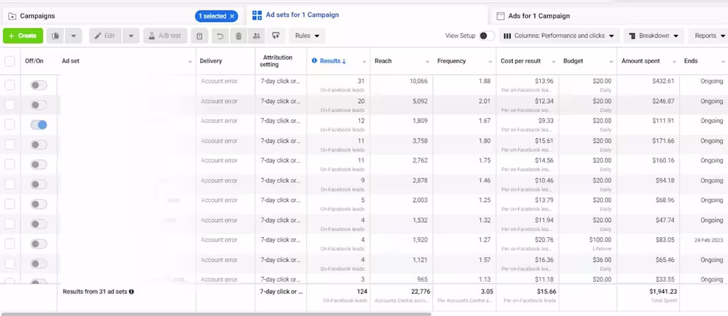Click the info icon next to Results header
Screen dimensions: 728x316
pos(314,61)
